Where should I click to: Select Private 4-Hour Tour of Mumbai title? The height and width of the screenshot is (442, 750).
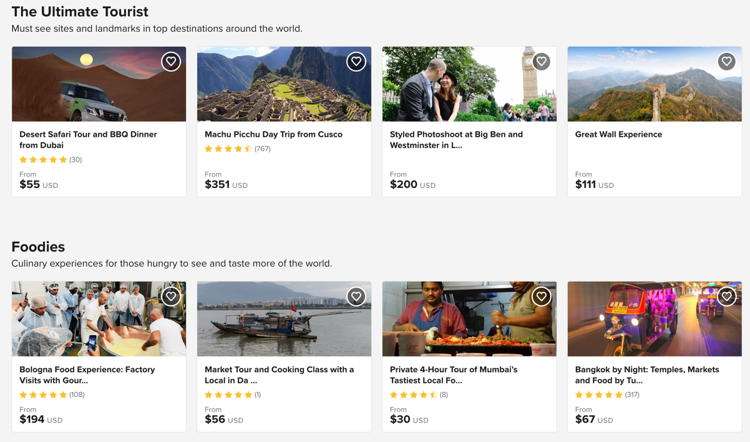(x=454, y=375)
